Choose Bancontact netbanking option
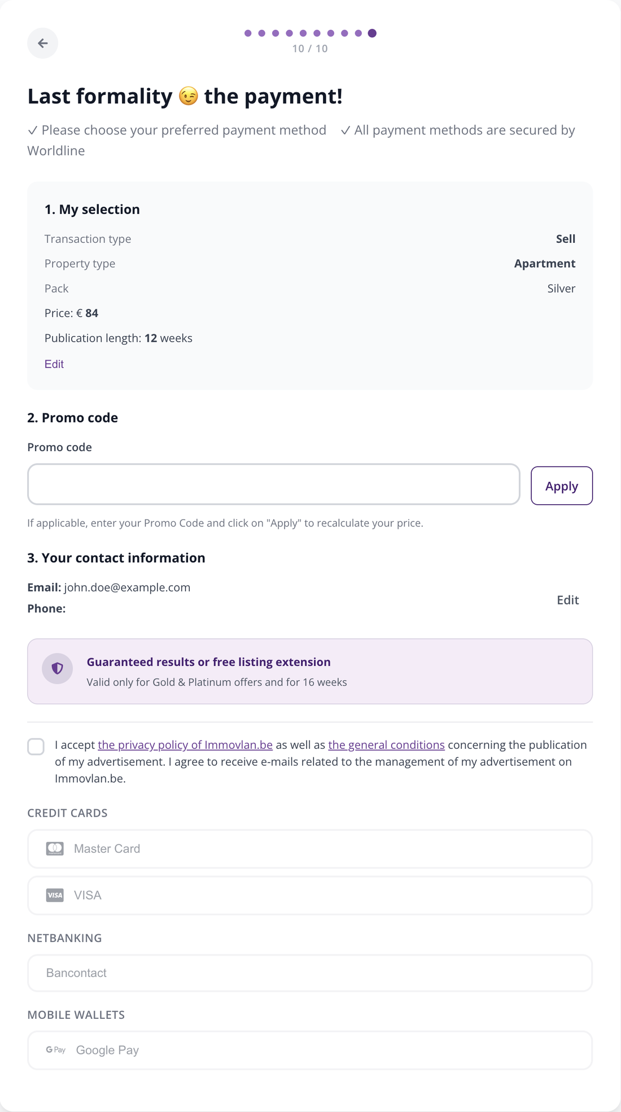The width and height of the screenshot is (621, 1112). [310, 973]
